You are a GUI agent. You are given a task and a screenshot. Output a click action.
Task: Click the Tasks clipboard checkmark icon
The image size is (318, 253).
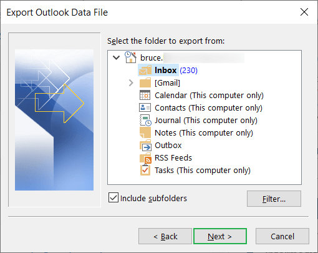pyautogui.click(x=145, y=170)
